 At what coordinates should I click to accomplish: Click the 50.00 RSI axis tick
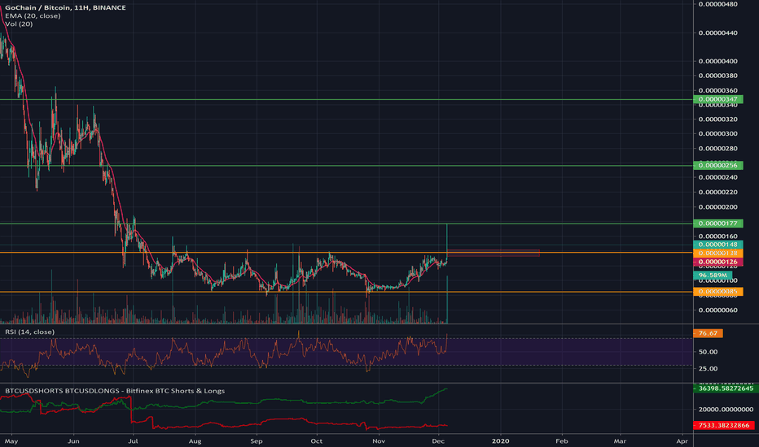click(x=708, y=352)
